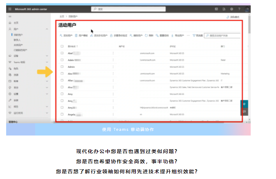Select 来宾用户 guest users in sidebar
Viewport: 276px width, 179px height.
coord(18,45)
